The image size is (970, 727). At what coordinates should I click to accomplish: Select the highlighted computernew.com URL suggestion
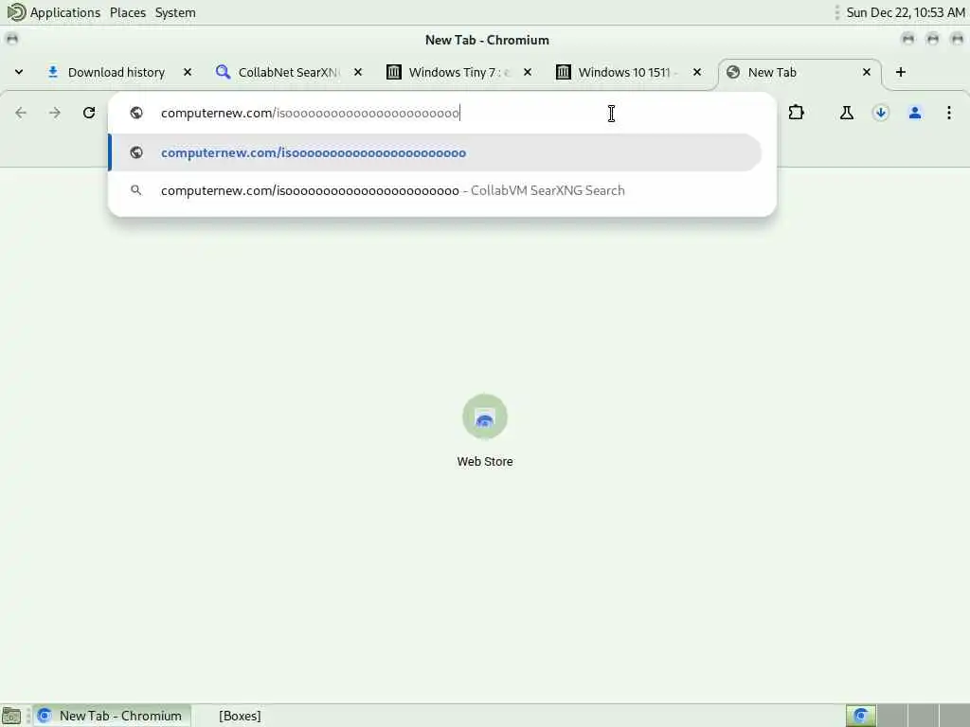click(x=435, y=152)
